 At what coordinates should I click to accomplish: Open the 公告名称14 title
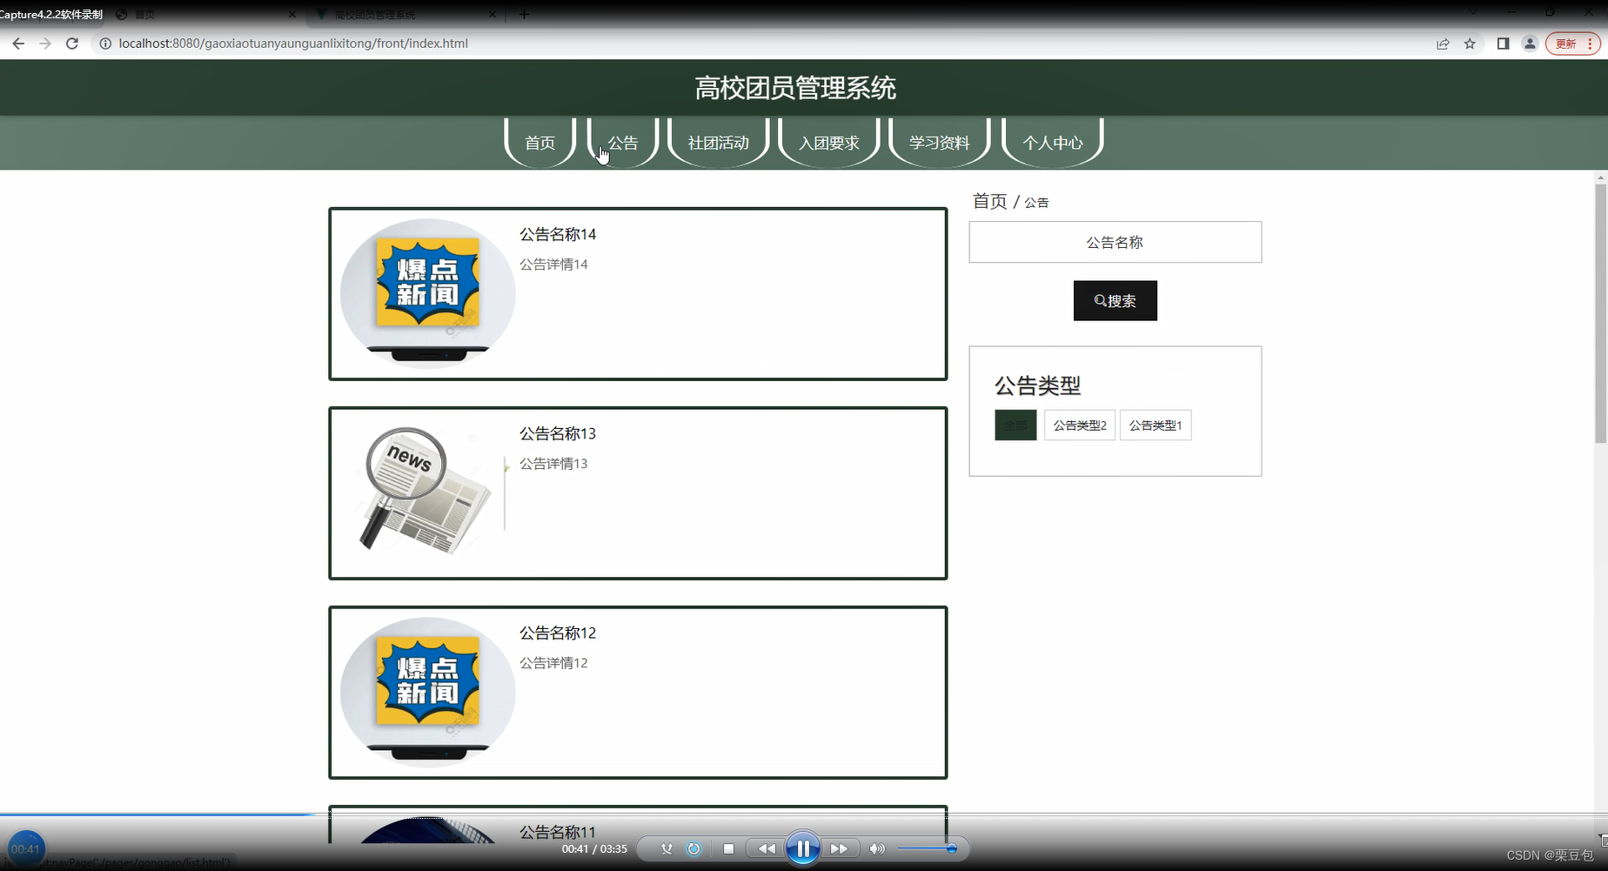pyautogui.click(x=558, y=234)
